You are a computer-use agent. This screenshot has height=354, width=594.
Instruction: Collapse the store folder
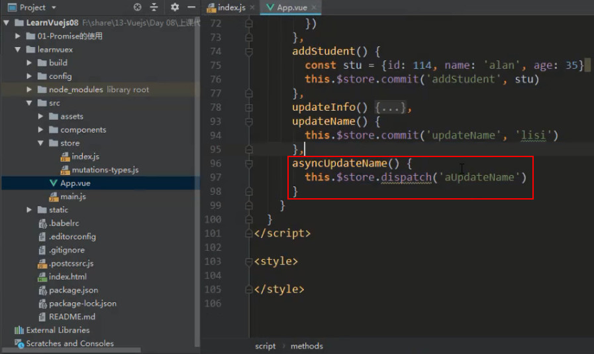40,143
